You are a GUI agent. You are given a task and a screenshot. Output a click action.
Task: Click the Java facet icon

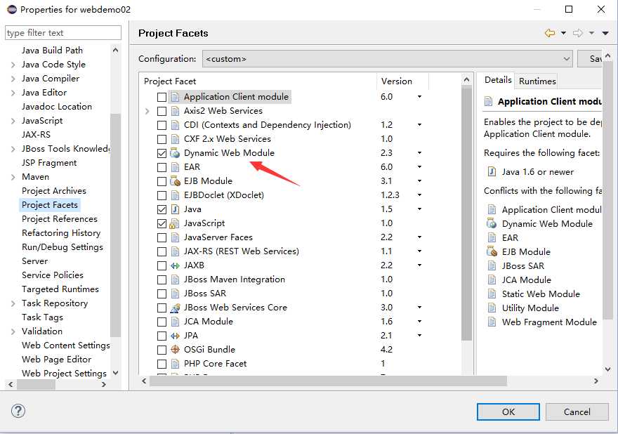[x=175, y=209]
